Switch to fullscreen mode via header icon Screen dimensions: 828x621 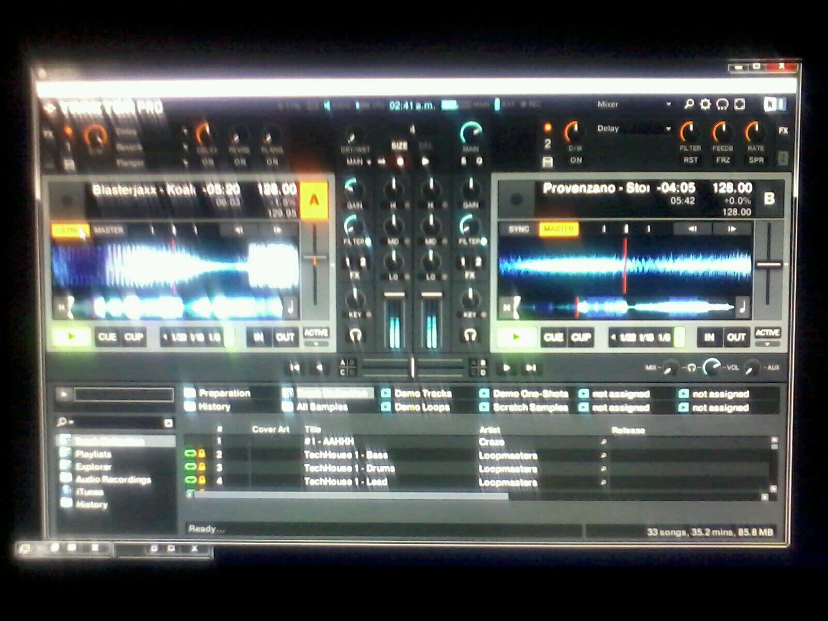pyautogui.click(x=740, y=105)
